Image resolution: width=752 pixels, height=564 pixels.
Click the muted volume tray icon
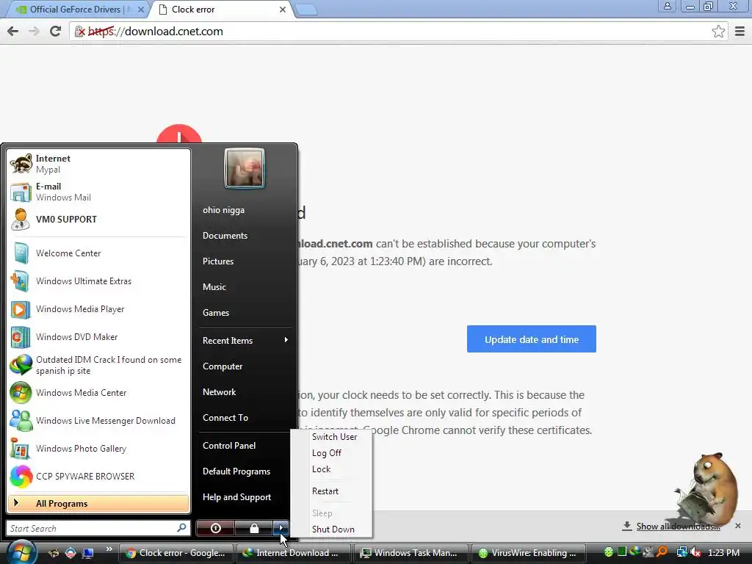695,552
